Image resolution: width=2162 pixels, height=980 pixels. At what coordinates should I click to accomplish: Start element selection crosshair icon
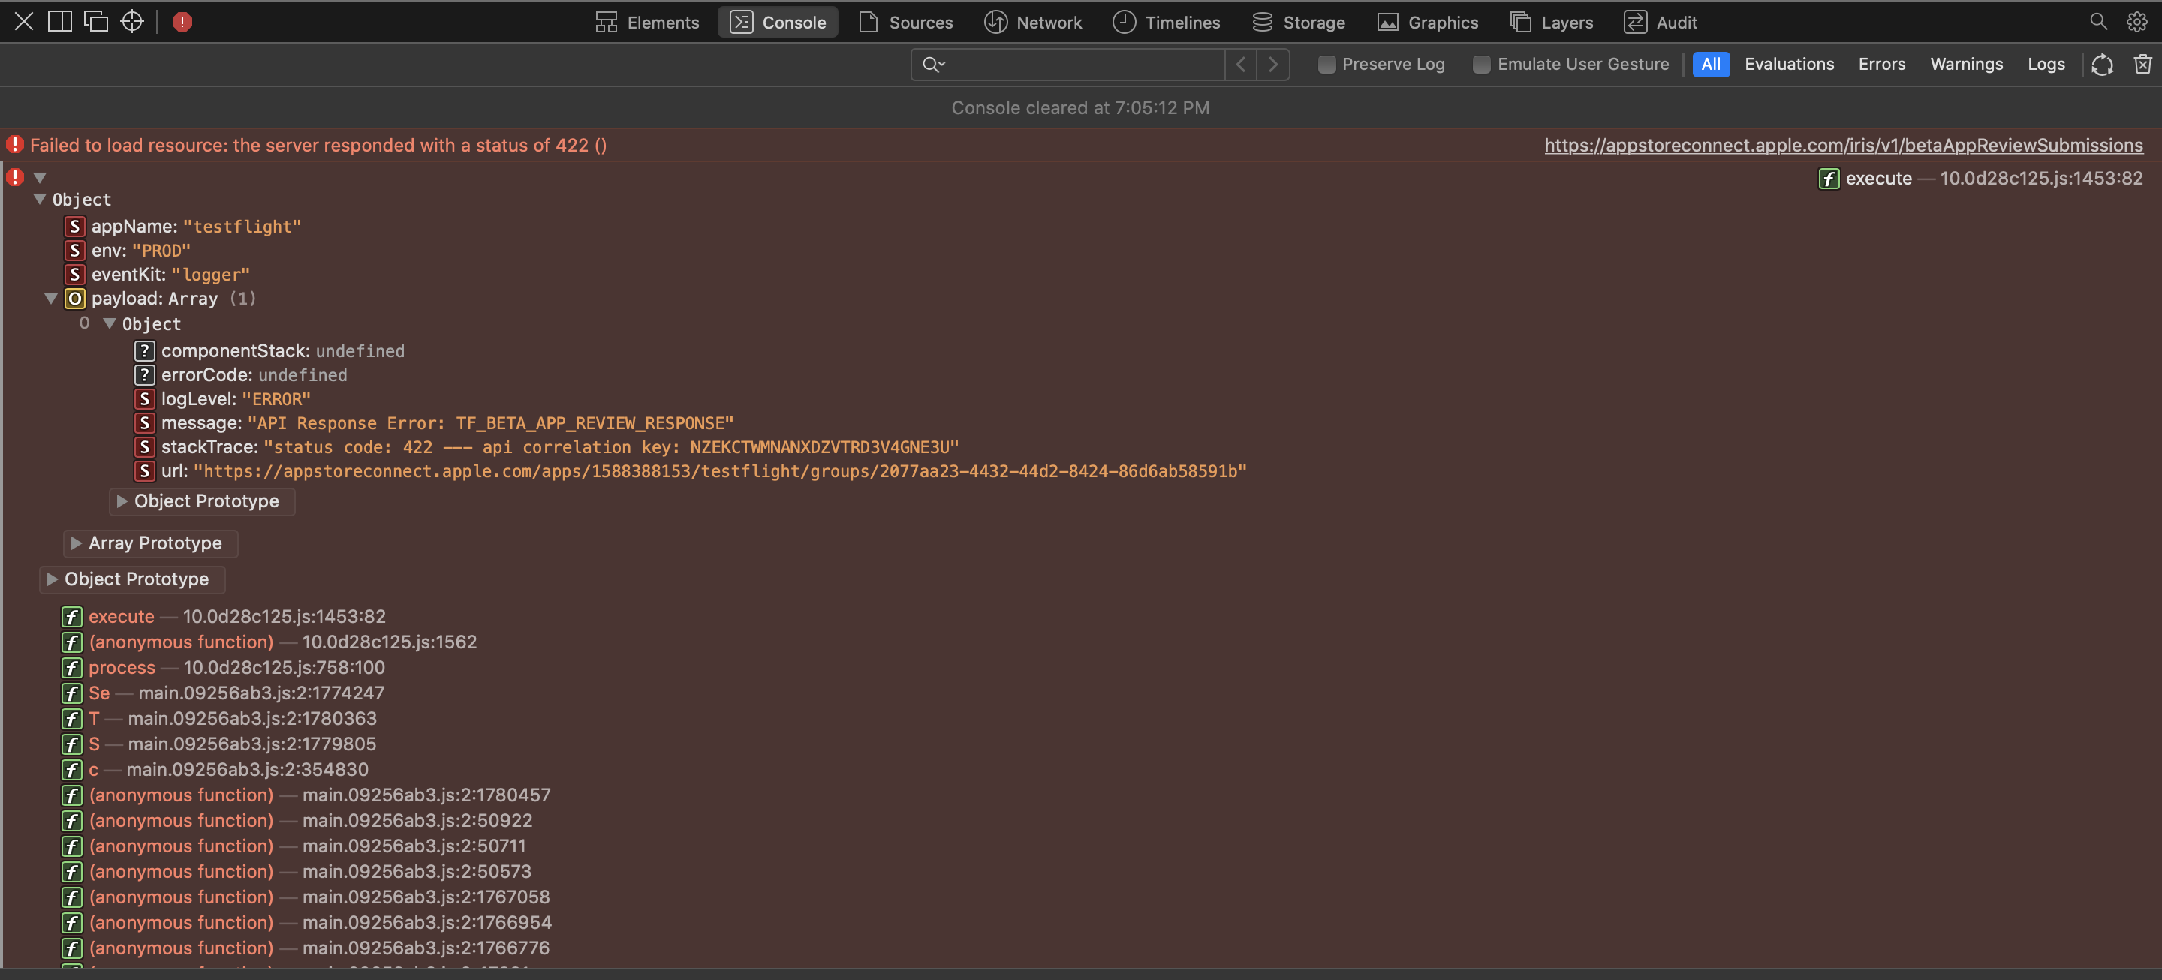click(x=132, y=22)
